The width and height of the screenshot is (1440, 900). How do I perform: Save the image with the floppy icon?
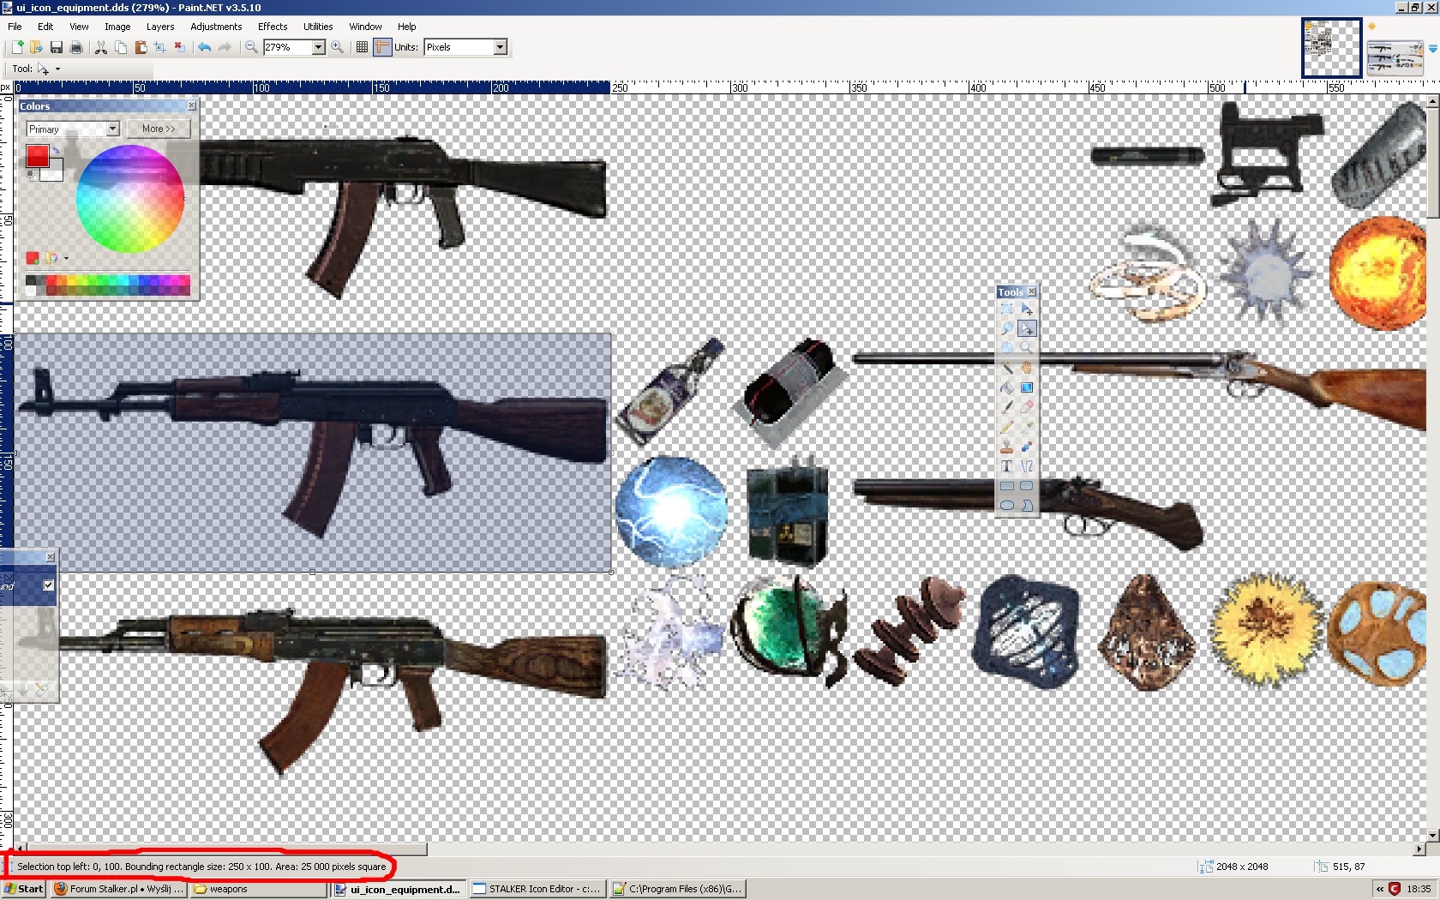click(x=57, y=47)
